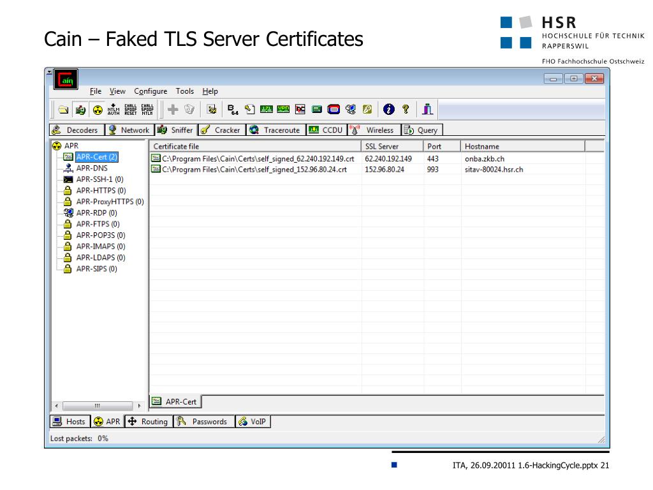Click the computers Remote Desktop decoder icon
The width and height of the screenshot is (653, 490).
351,109
